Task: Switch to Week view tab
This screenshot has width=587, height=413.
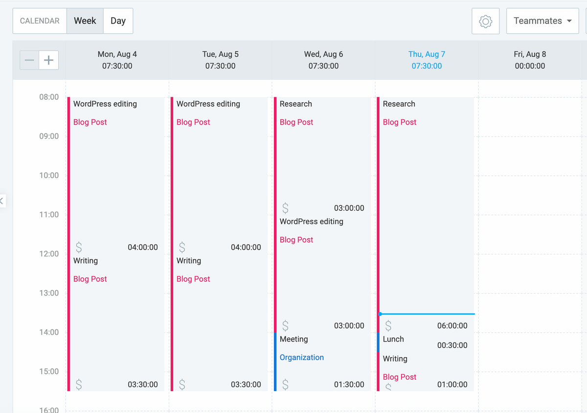Action: point(85,21)
